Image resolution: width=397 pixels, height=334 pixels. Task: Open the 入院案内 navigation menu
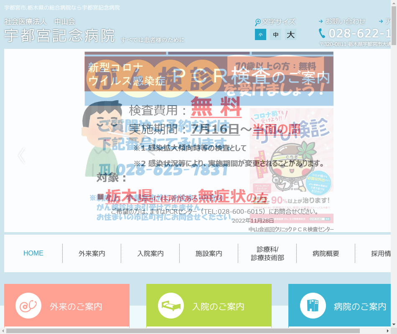(x=150, y=253)
